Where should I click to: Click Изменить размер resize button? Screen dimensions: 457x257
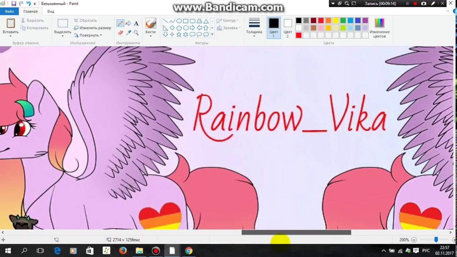click(x=92, y=28)
